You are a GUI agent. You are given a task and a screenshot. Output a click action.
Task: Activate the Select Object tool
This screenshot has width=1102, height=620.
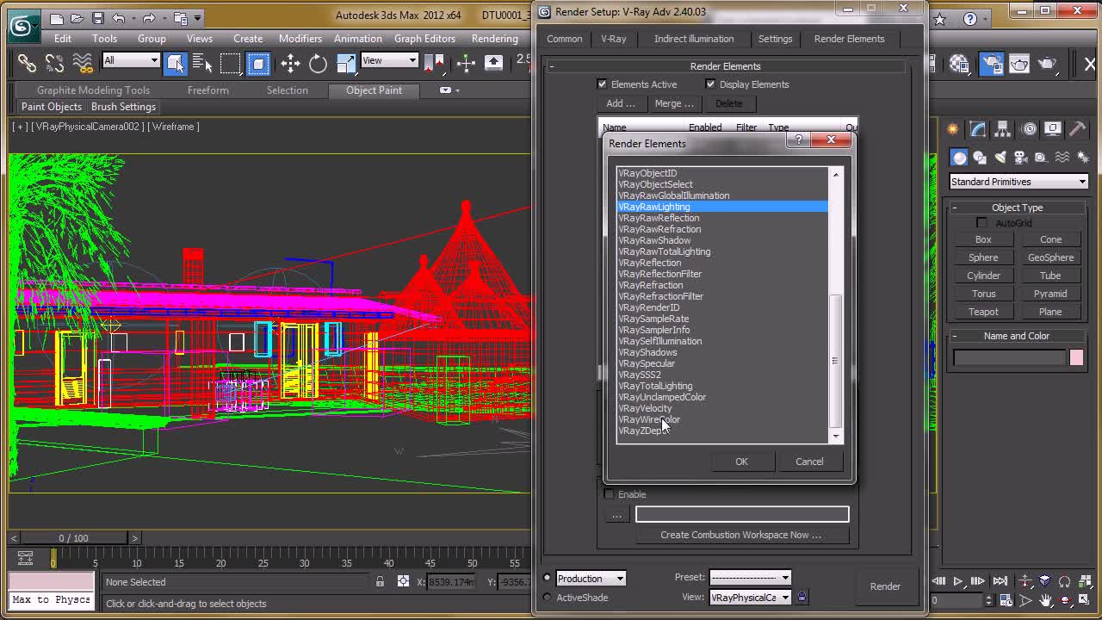click(175, 63)
